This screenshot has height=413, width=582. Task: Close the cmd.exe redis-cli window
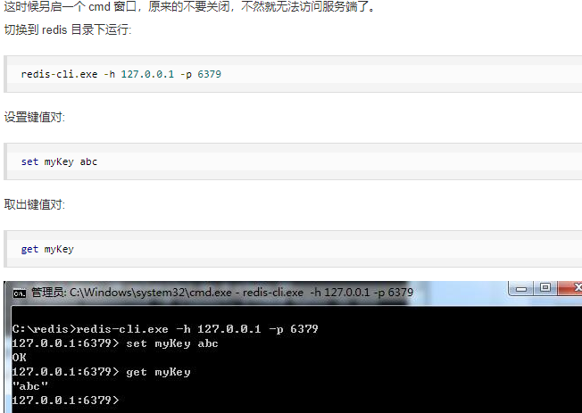(x=571, y=288)
